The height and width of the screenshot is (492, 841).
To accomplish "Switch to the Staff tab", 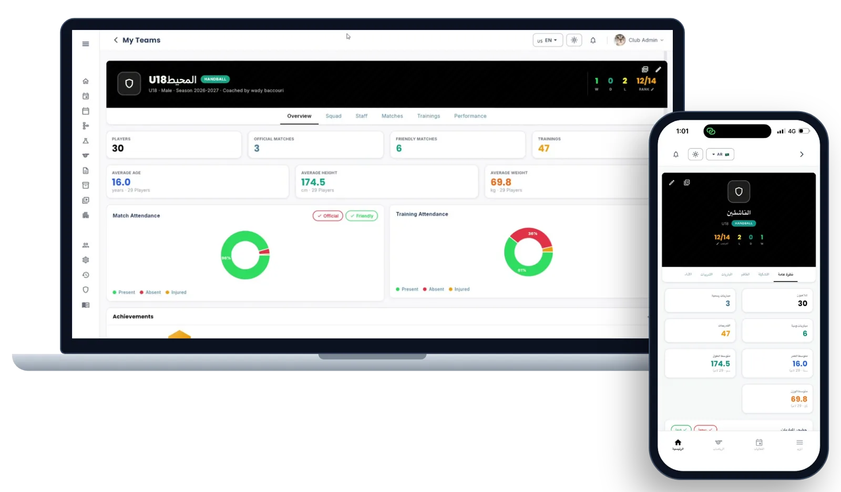I will pyautogui.click(x=362, y=116).
